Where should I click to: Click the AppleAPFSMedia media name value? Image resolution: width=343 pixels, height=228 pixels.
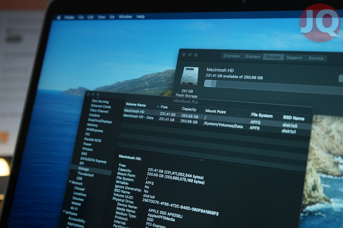pyautogui.click(x=161, y=217)
